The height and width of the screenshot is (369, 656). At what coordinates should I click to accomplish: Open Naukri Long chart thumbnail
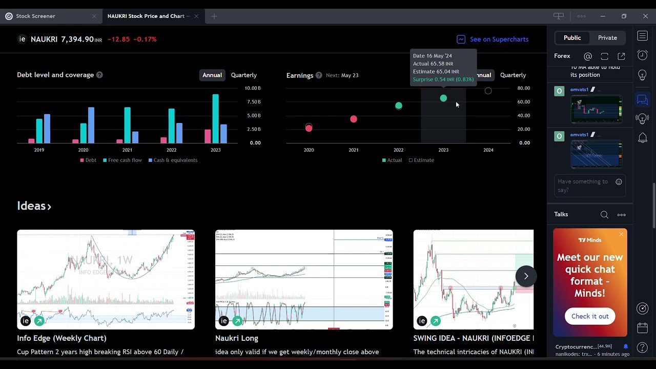(x=304, y=279)
